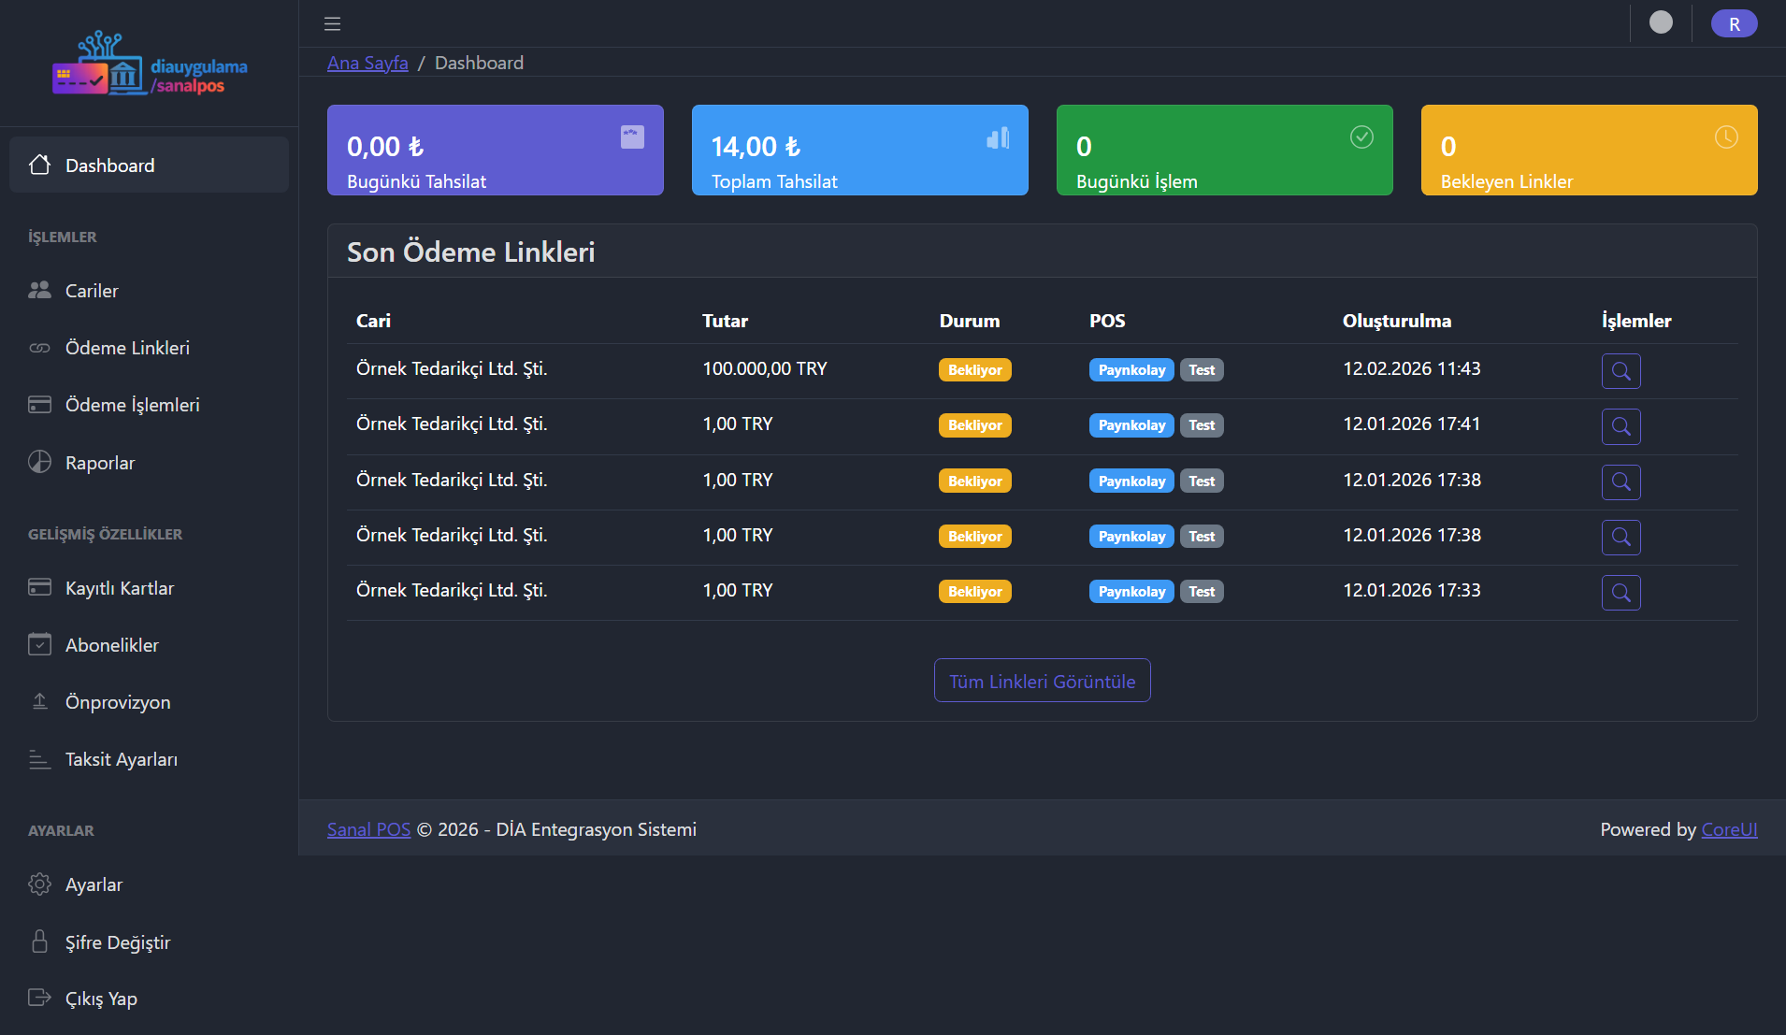Click the Raporlar pie chart icon
This screenshot has height=1035, width=1786.
(39, 462)
